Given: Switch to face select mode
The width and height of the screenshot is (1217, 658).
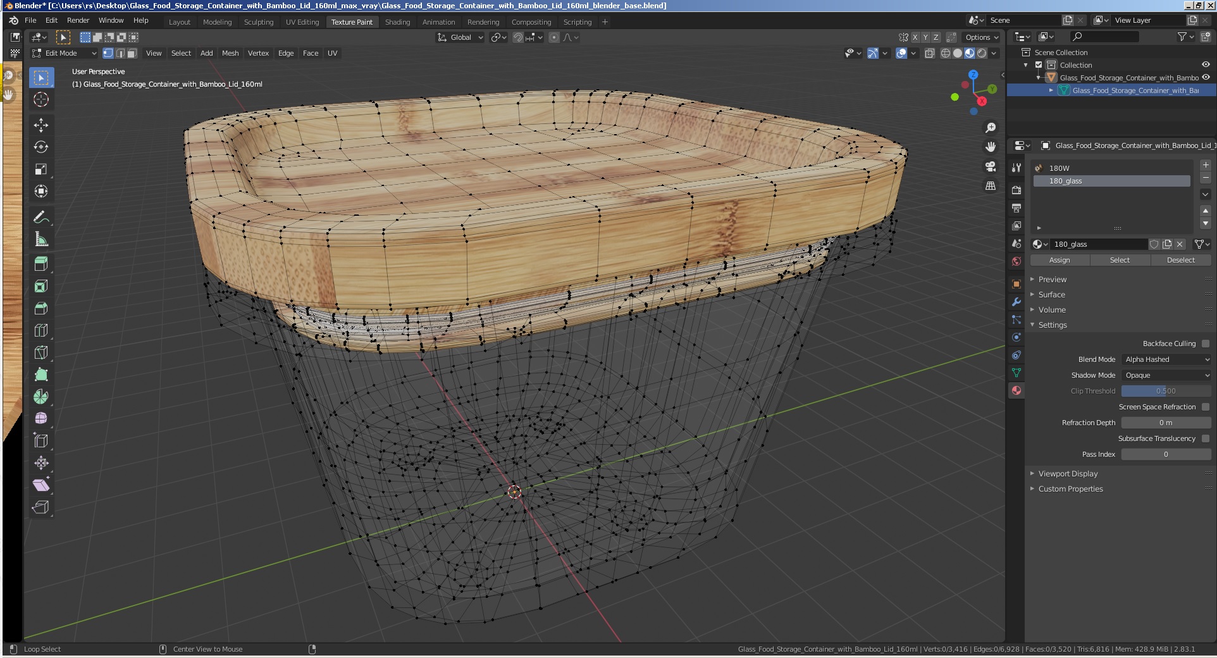Looking at the screenshot, I should [132, 53].
